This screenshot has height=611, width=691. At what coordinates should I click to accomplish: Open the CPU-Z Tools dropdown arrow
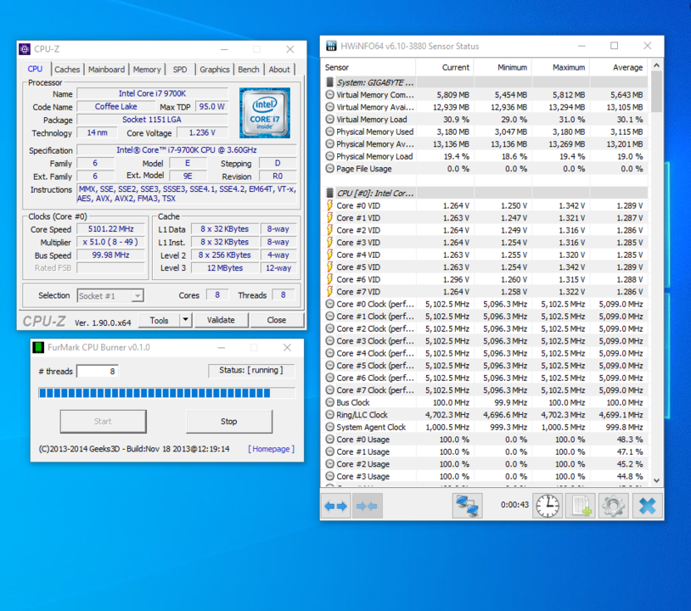(186, 320)
